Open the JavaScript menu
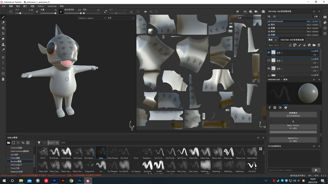 tap(52, 6)
